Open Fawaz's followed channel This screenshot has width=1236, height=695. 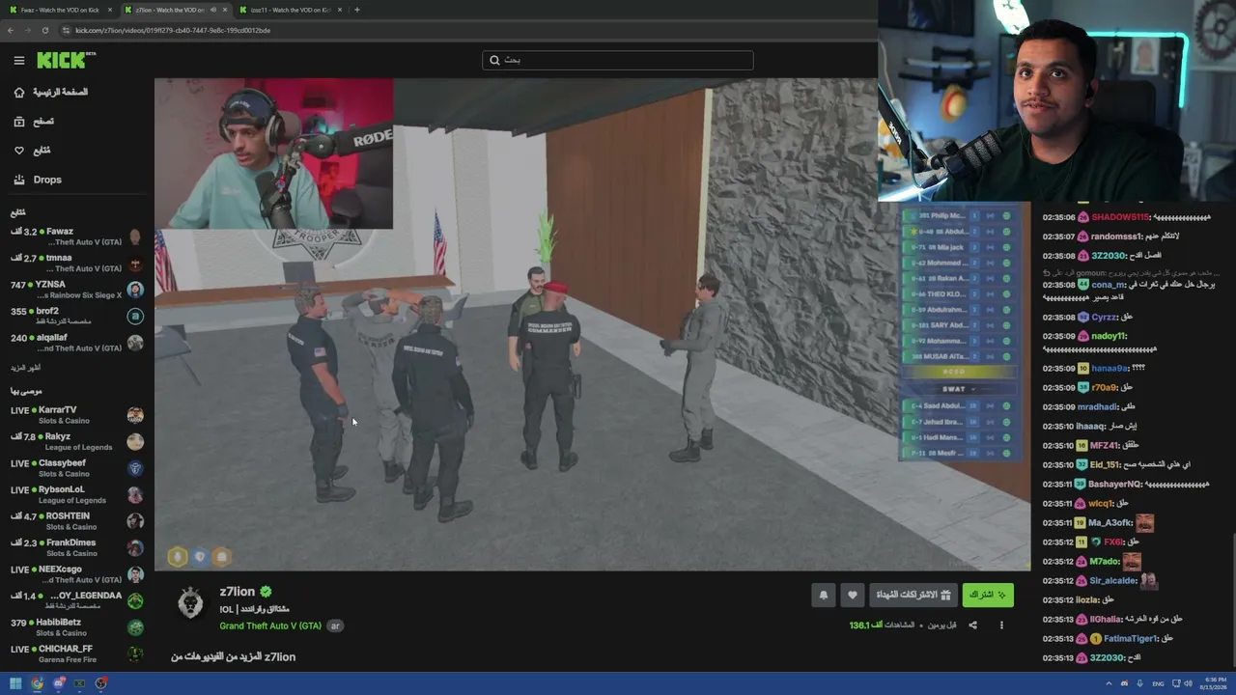coord(77,236)
